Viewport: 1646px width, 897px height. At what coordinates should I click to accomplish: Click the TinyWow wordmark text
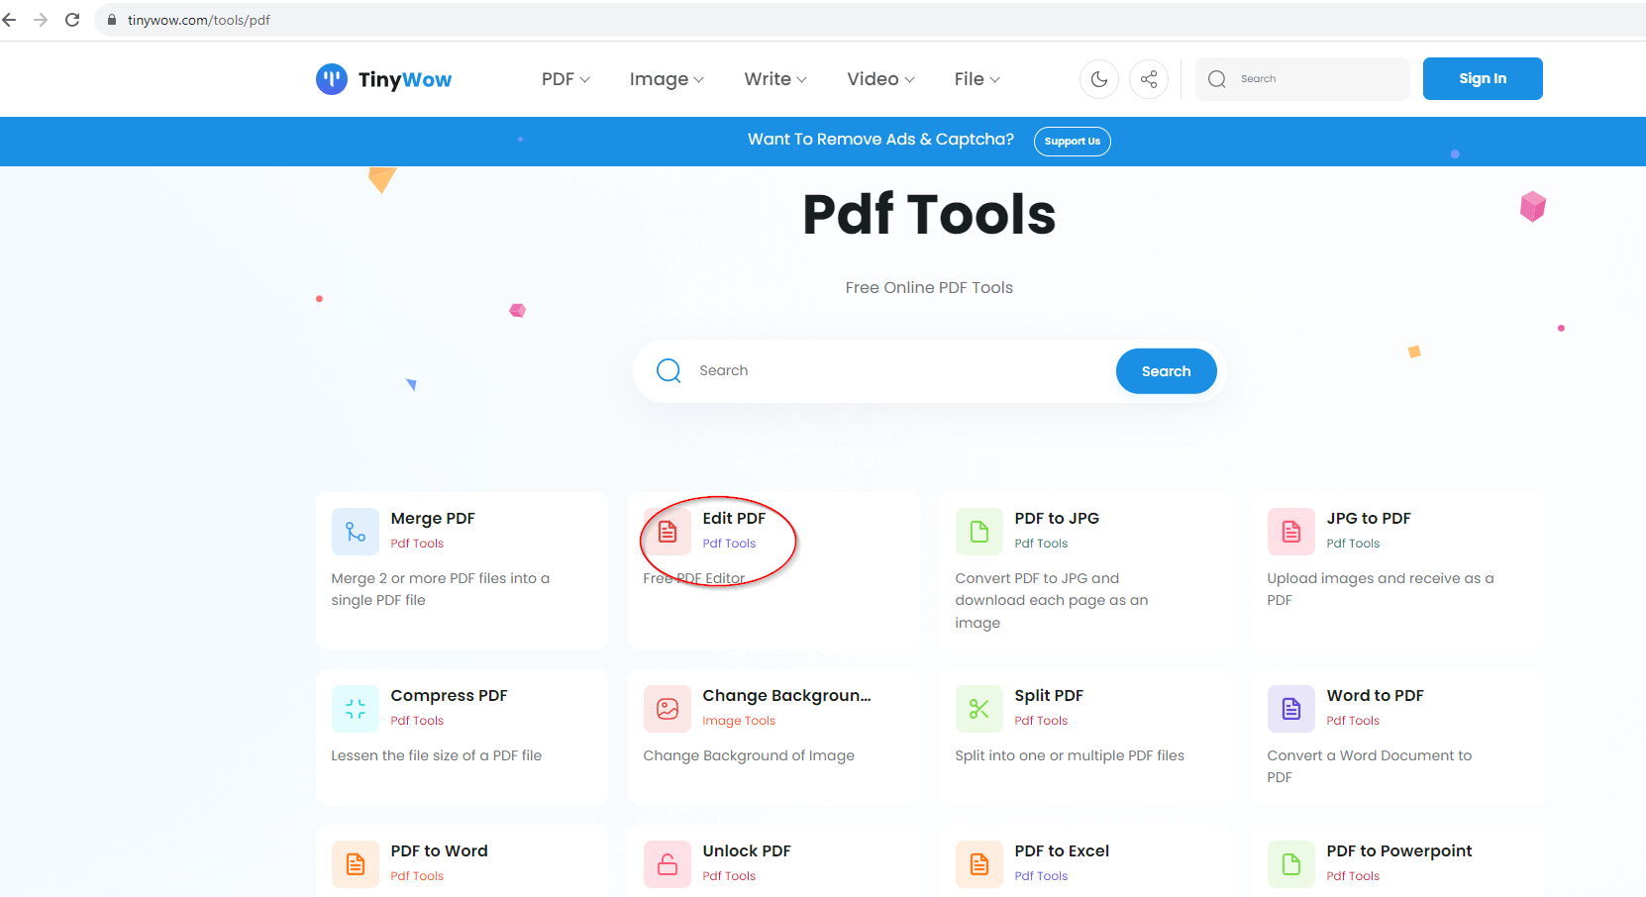pyautogui.click(x=405, y=80)
